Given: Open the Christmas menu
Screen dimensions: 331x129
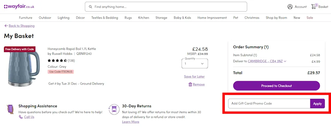Looking at the screenshot, I should pos(252,18).
